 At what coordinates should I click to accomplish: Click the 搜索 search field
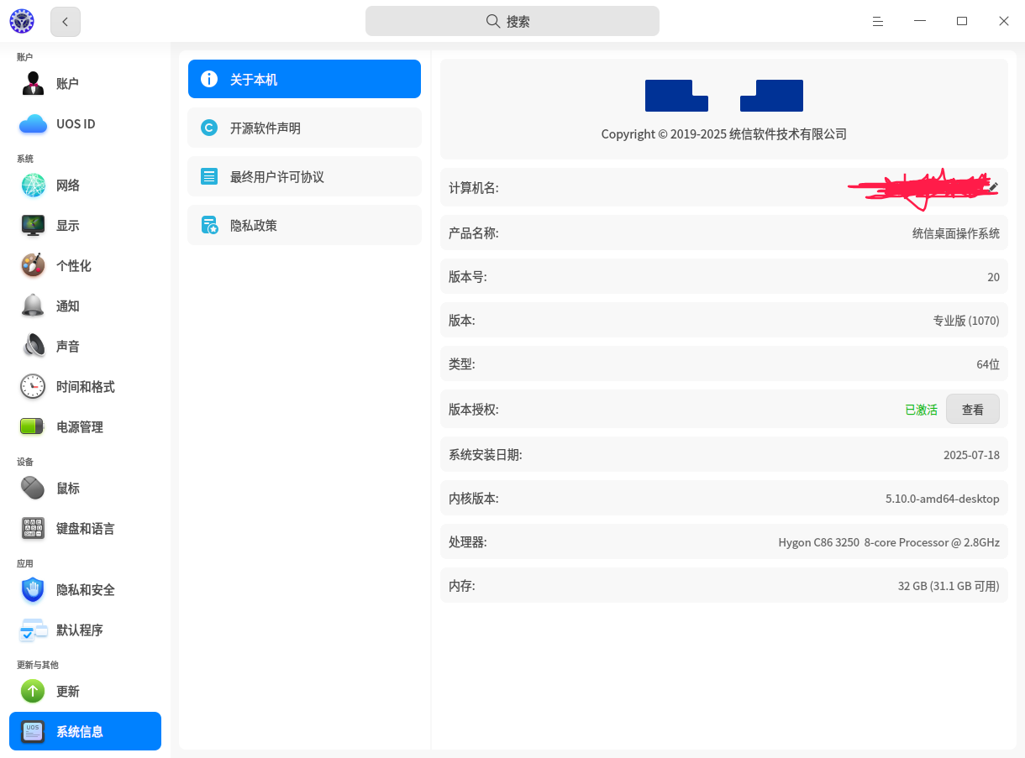coord(512,21)
